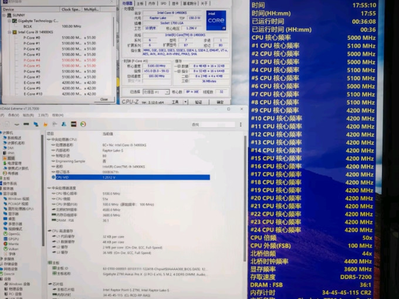Select Windows 设备 item in AIDA64 tree

(17, 284)
